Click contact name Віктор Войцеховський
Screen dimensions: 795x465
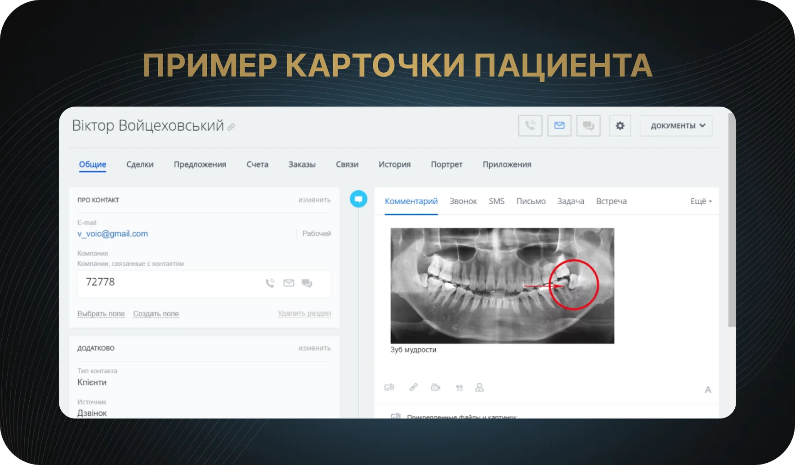coord(148,126)
